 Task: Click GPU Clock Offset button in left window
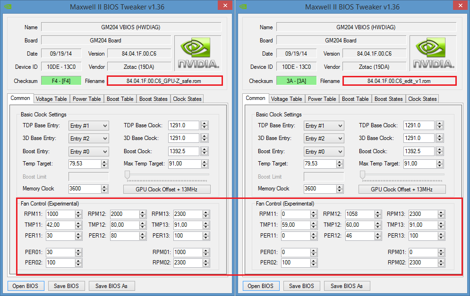tap(167, 189)
